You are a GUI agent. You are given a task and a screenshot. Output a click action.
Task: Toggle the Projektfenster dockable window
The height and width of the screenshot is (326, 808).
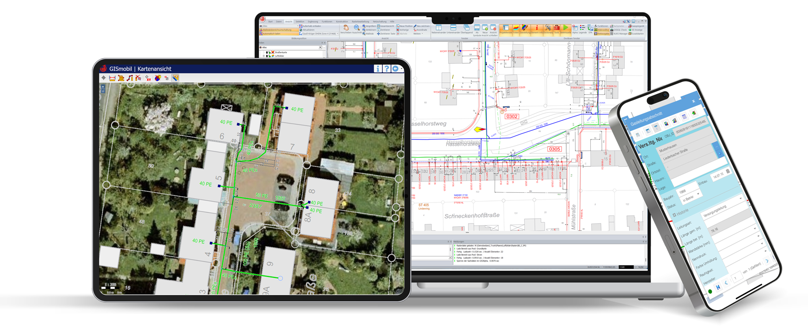(506, 29)
